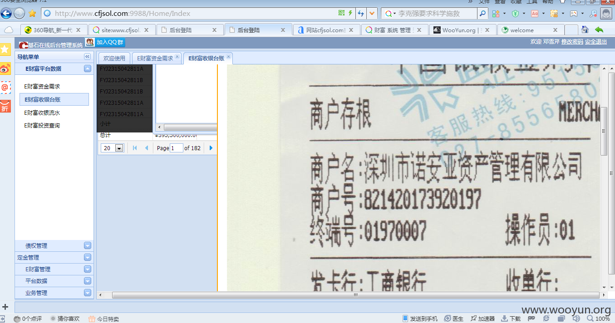Expand the E财富管理 section

point(88,269)
